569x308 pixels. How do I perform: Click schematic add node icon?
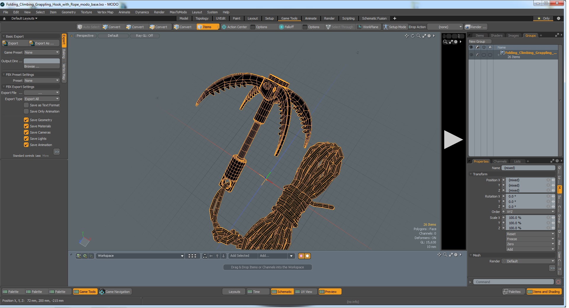click(79, 256)
